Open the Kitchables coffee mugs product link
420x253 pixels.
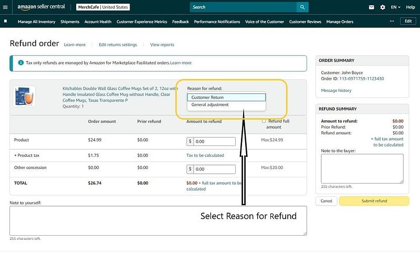(120, 94)
